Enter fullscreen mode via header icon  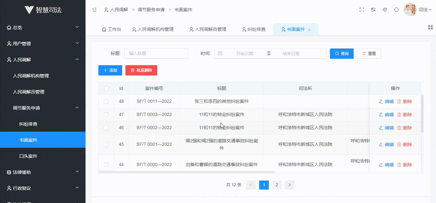[x=361, y=10]
